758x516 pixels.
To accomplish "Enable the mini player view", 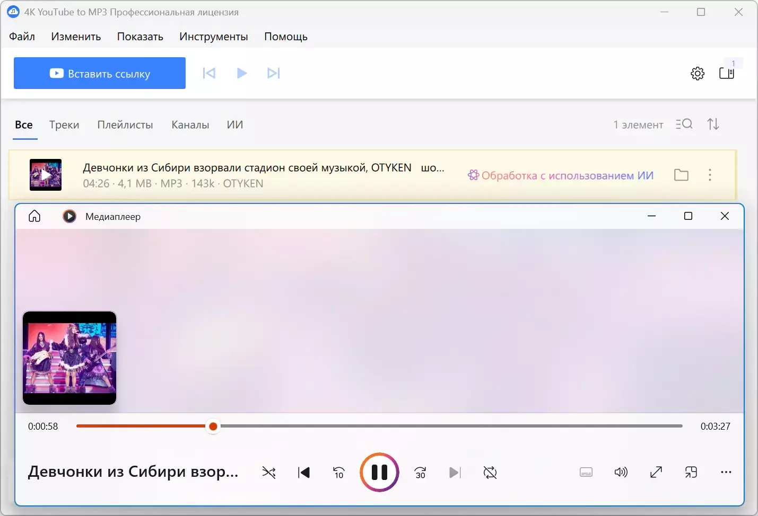I will pos(691,472).
